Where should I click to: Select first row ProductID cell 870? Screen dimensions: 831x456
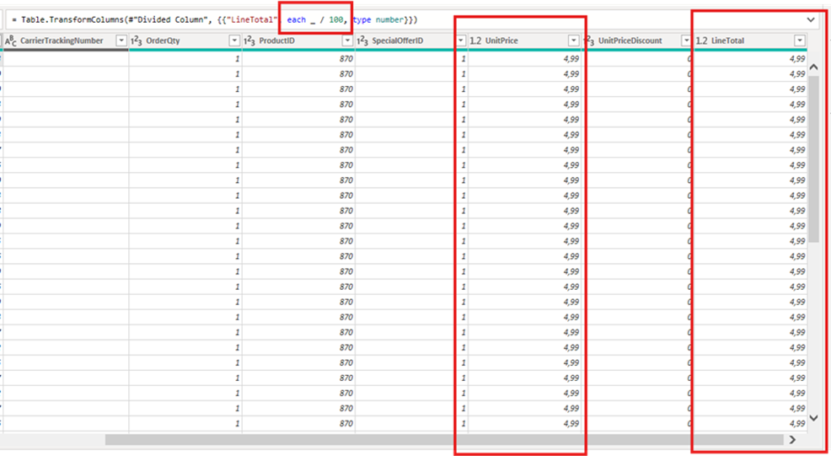[x=298, y=59]
